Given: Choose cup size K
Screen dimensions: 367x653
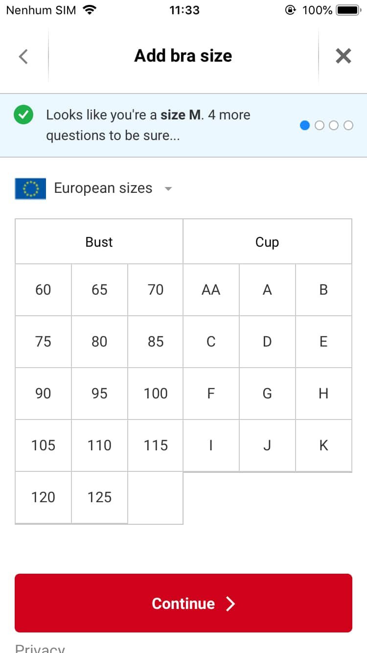Looking at the screenshot, I should [x=323, y=445].
